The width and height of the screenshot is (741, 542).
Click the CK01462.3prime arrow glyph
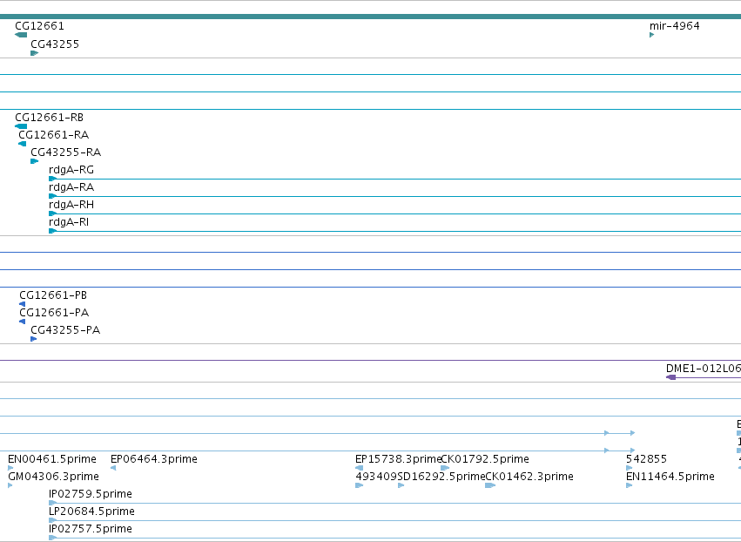pos(490,485)
